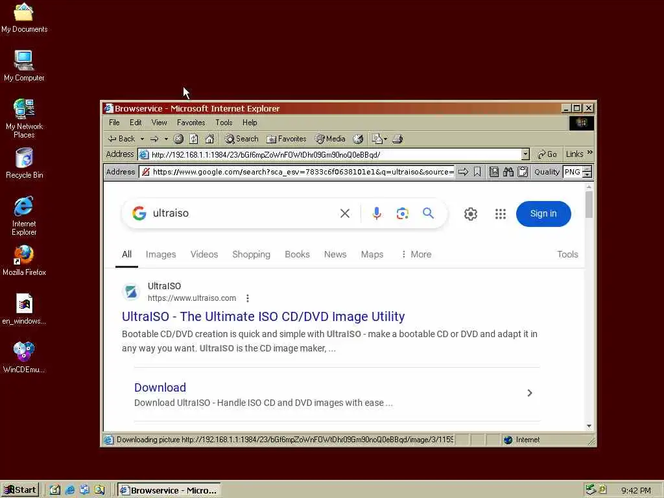This screenshot has height=498, width=664.
Task: Switch to the Books tab
Action: (x=297, y=254)
